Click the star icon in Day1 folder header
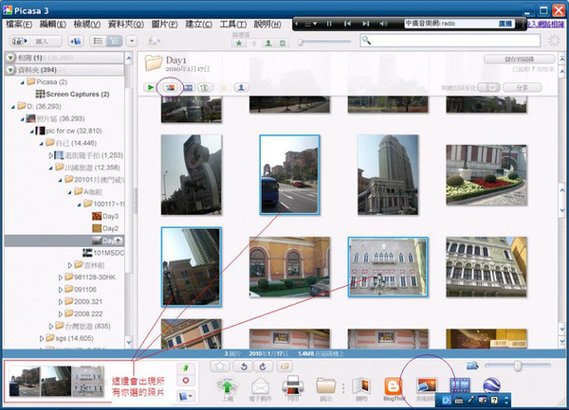 pos(224,87)
